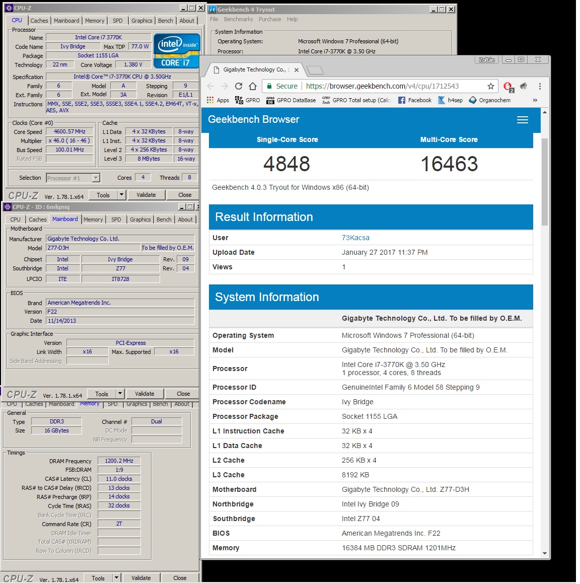Open the GPRO bookmark

coord(247,100)
